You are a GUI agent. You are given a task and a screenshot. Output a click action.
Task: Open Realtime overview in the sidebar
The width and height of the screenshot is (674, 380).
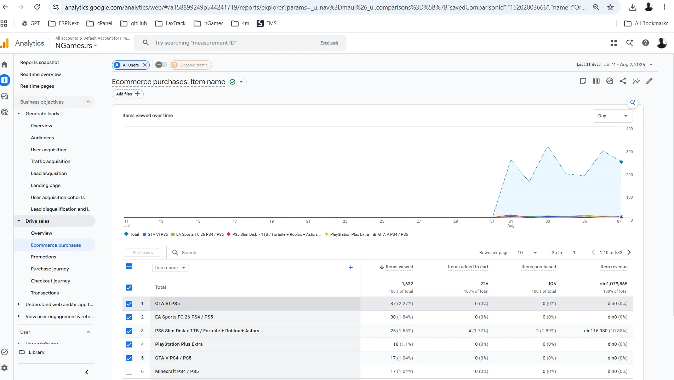point(40,74)
